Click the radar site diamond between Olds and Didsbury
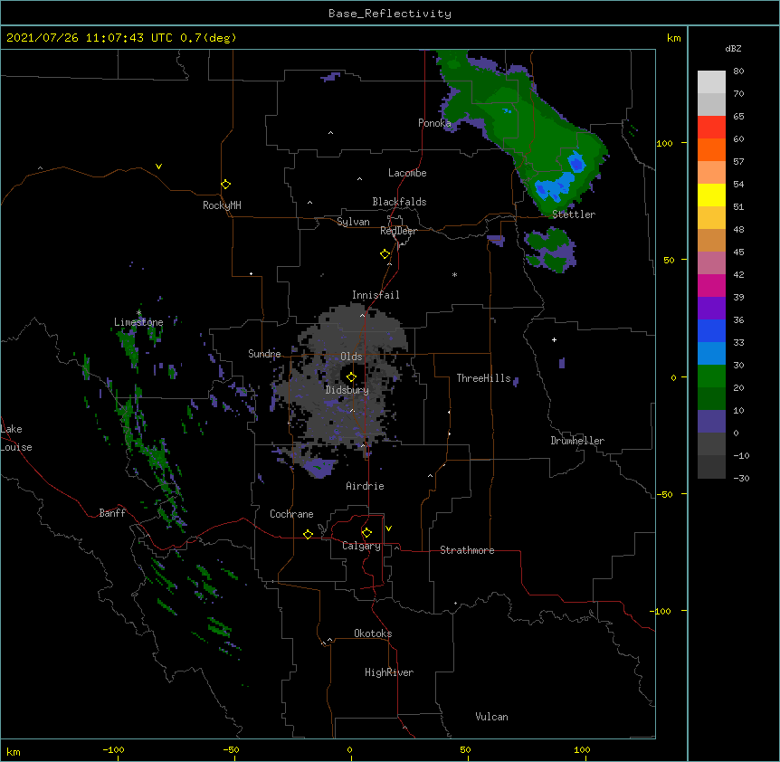Viewport: 780px width, 762px height. pos(351,377)
